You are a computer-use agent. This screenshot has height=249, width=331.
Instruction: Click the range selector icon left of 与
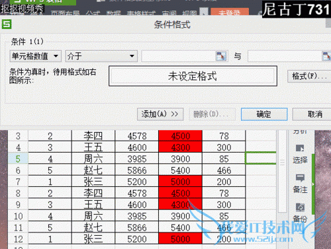tap(221, 56)
